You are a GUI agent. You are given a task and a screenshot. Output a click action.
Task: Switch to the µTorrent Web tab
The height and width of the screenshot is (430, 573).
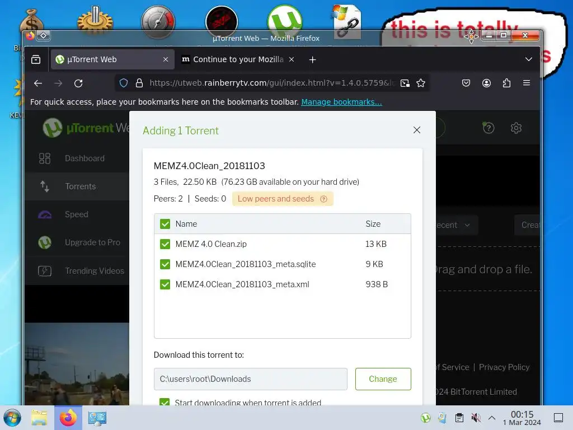(112, 59)
